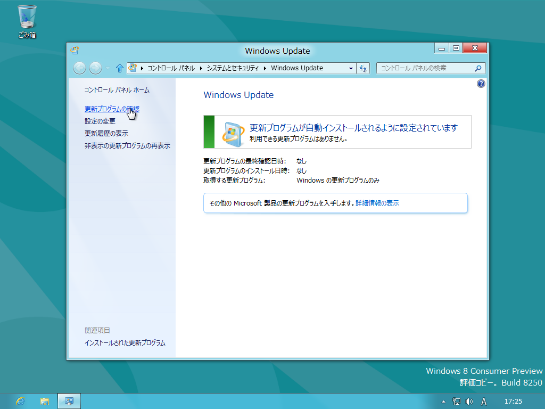Select システムとセキュリティ in the breadcrumb

point(233,68)
